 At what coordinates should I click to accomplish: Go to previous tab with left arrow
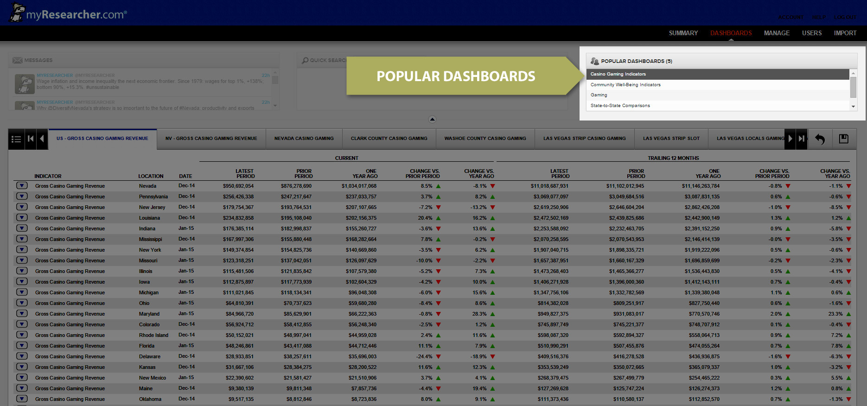tap(42, 139)
